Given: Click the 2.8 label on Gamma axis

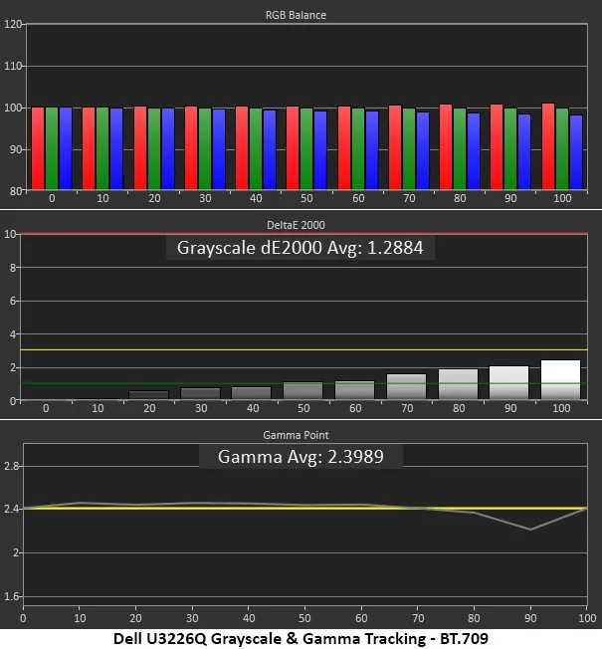Looking at the screenshot, I should [x=12, y=466].
